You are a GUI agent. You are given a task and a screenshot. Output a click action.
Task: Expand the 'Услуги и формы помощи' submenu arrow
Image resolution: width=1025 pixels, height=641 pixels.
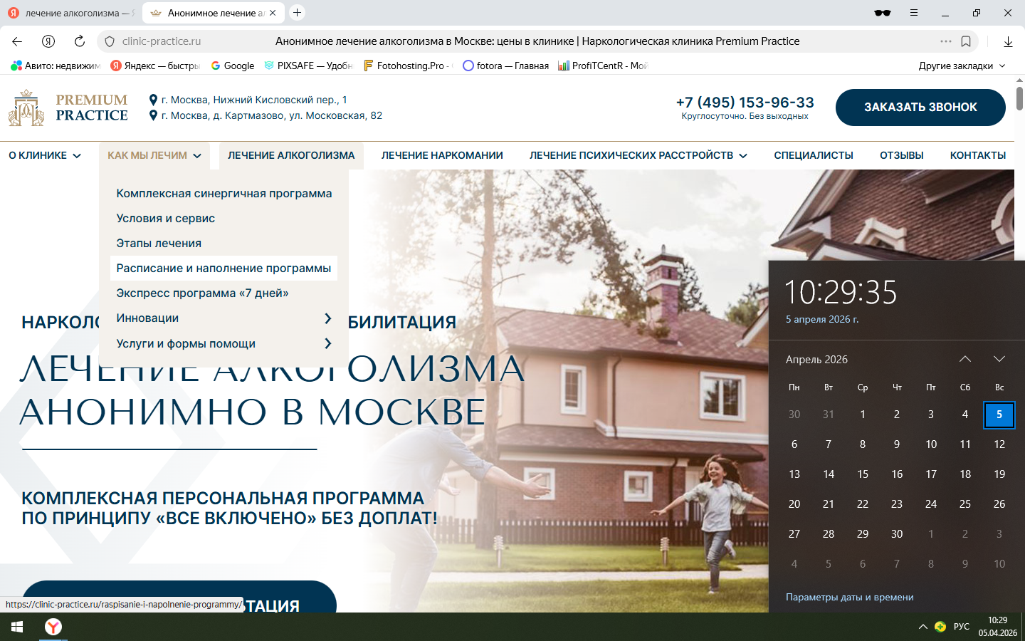pyautogui.click(x=328, y=343)
